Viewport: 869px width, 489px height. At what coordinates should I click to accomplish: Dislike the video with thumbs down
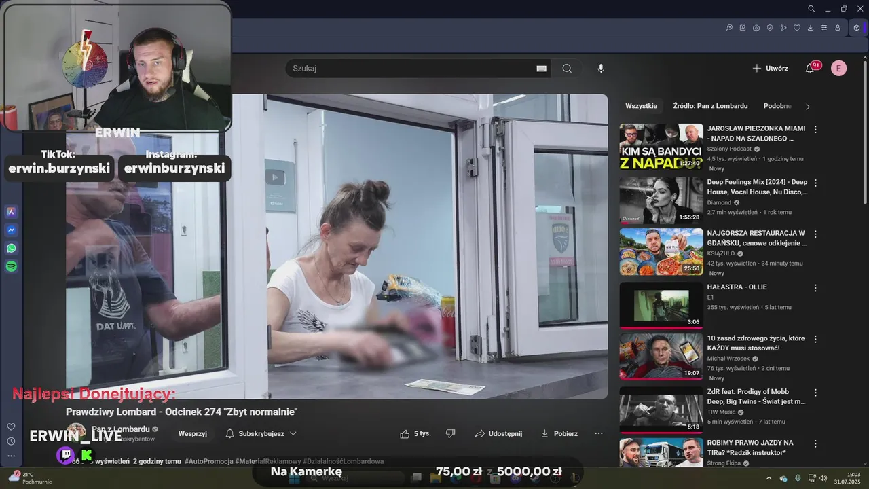tap(450, 433)
